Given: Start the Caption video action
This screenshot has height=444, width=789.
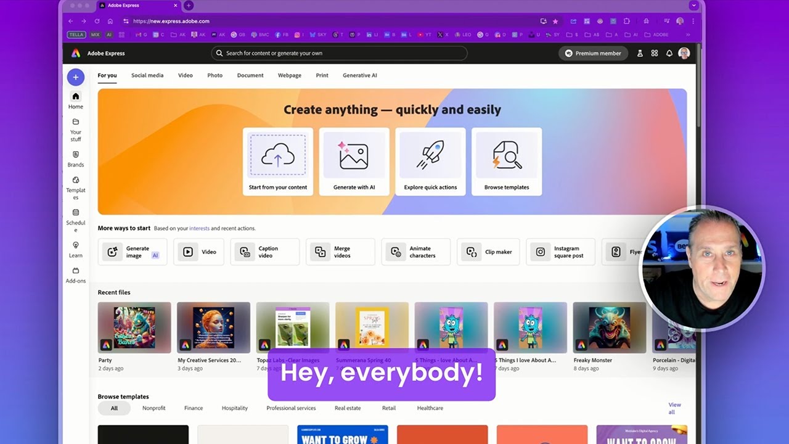Looking at the screenshot, I should coord(265,252).
